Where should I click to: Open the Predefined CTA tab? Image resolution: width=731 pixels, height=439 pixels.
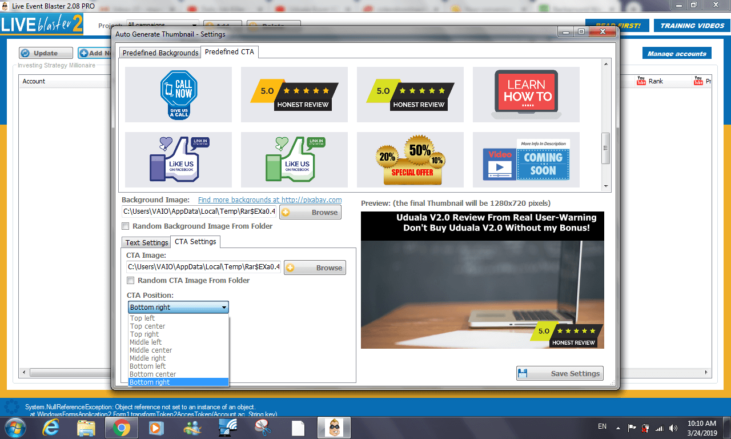click(230, 52)
